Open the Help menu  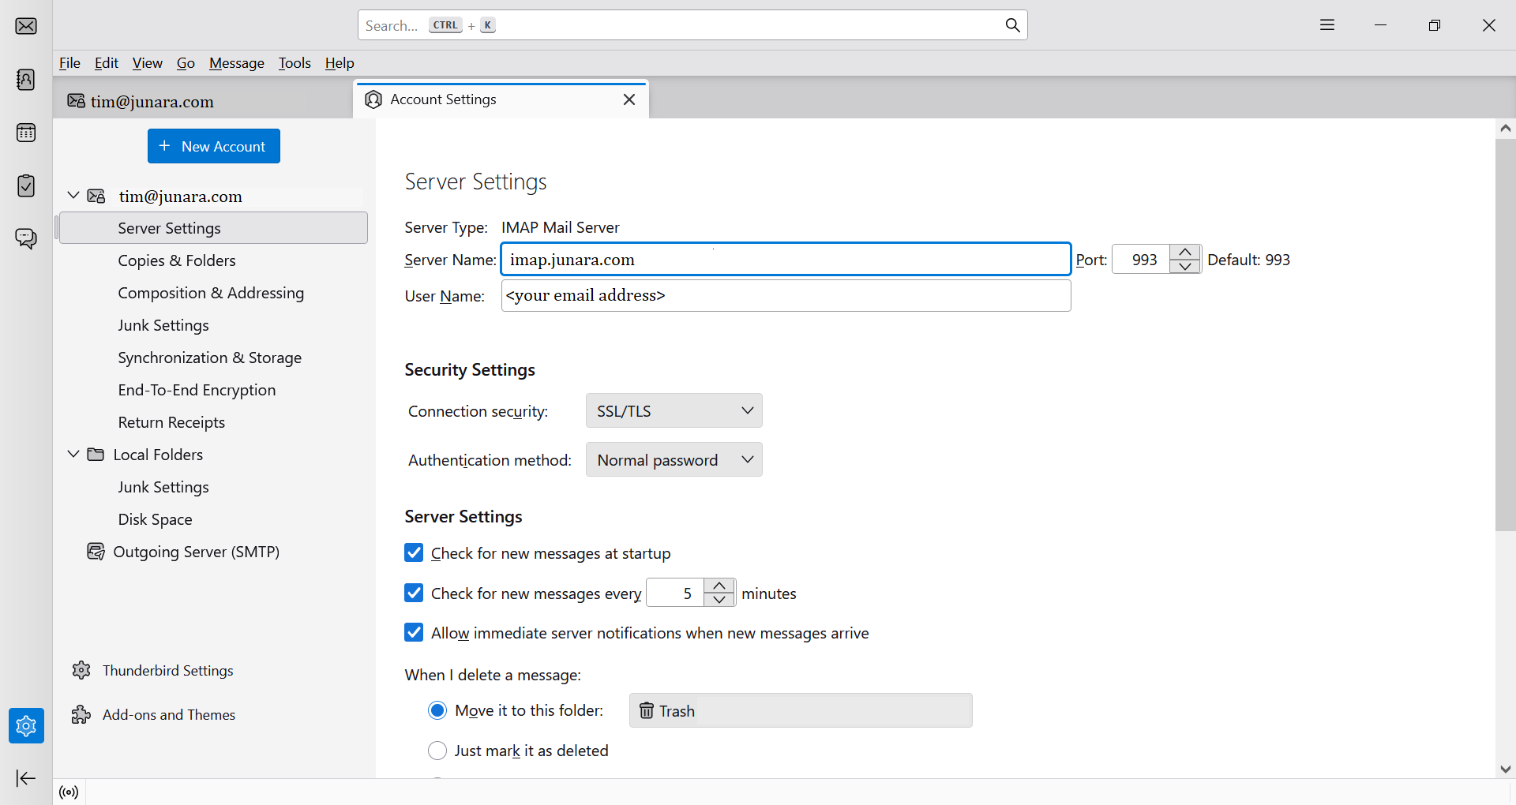coord(340,63)
